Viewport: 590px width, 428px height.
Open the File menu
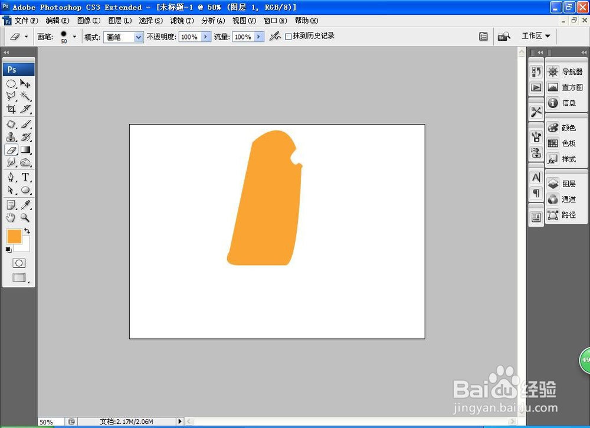click(26, 21)
